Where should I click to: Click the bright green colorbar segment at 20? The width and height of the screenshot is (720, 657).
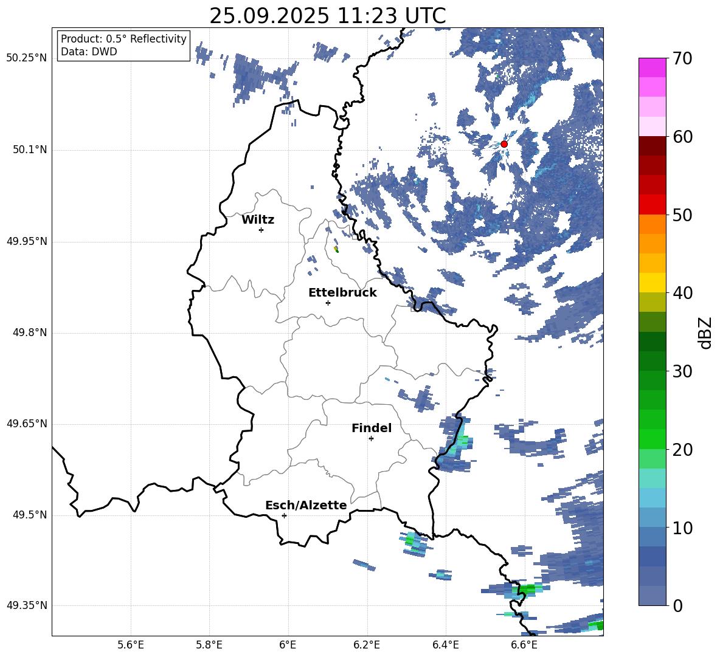tap(652, 439)
